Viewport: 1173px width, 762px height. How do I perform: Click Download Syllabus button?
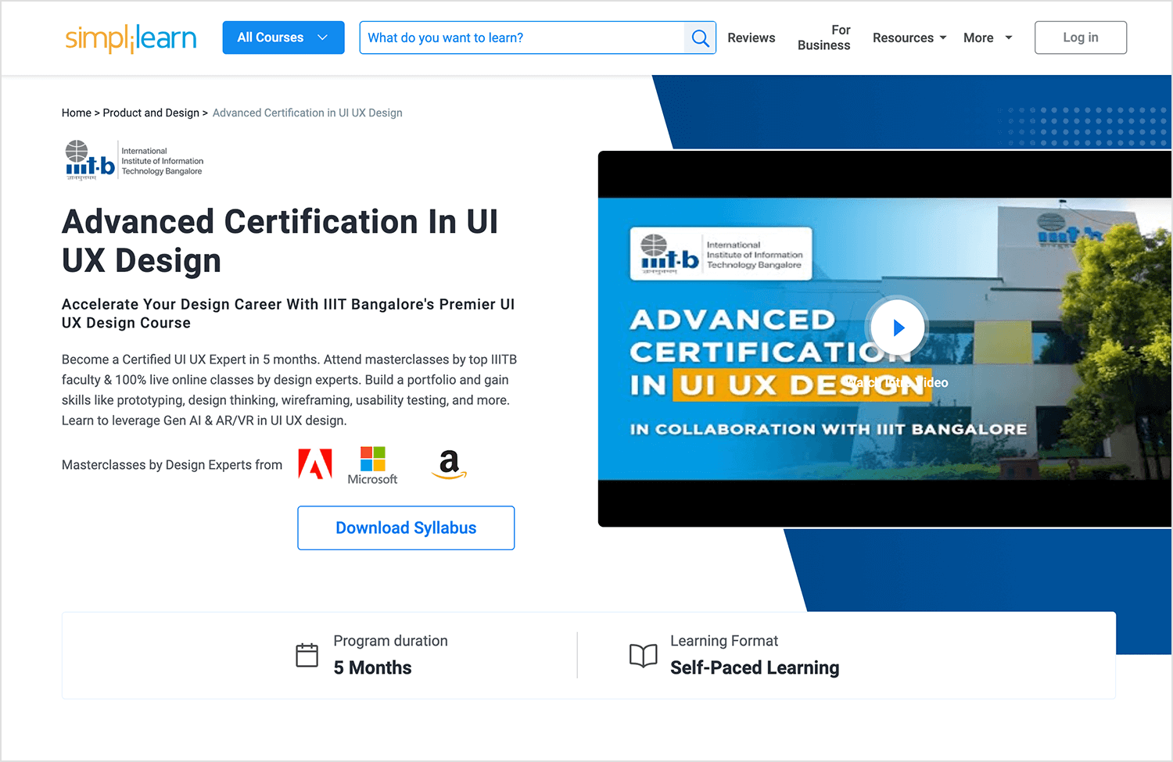(406, 528)
